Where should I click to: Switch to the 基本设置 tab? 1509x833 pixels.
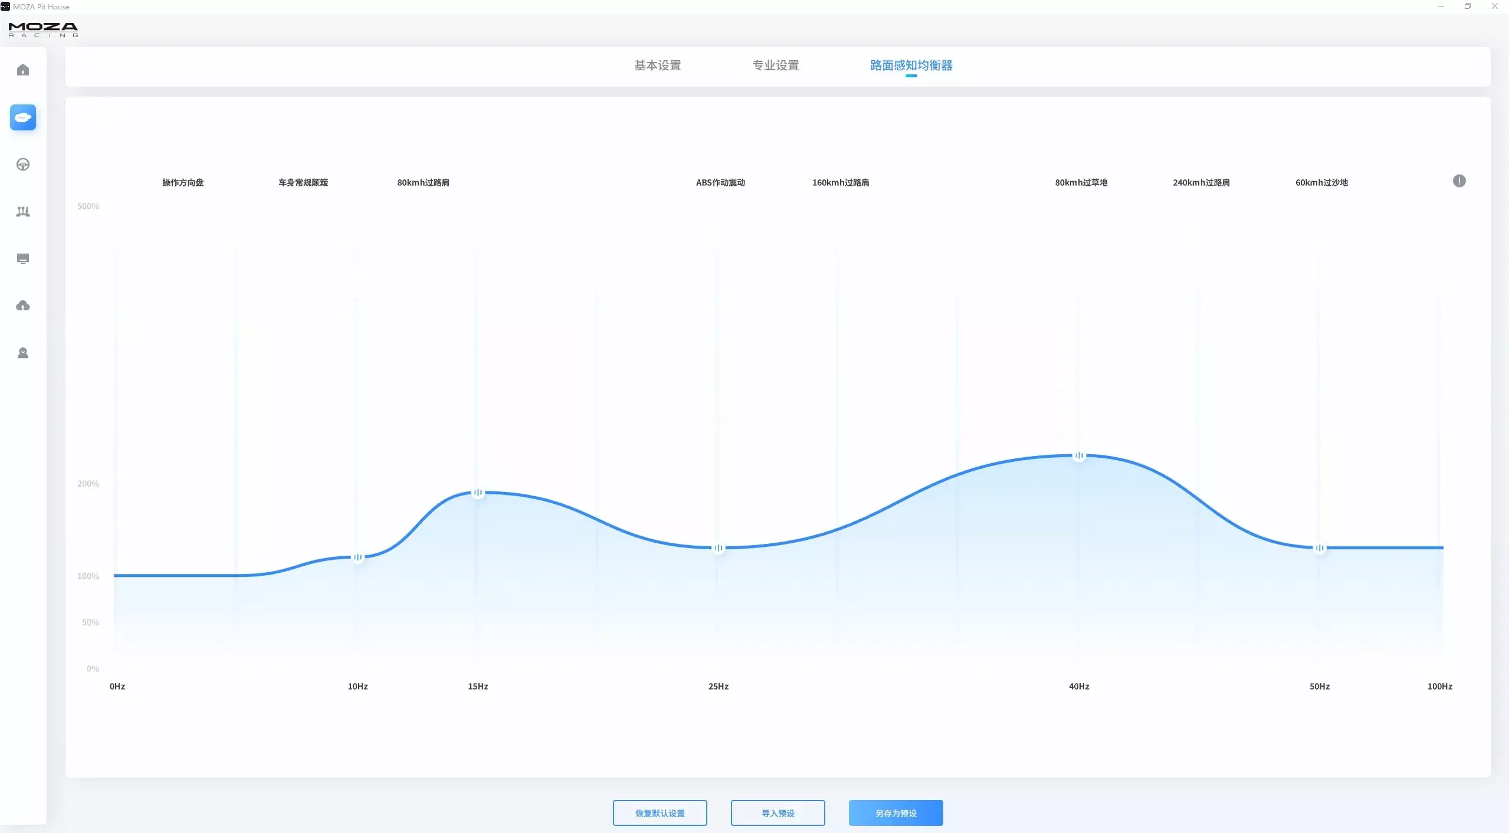pos(657,65)
